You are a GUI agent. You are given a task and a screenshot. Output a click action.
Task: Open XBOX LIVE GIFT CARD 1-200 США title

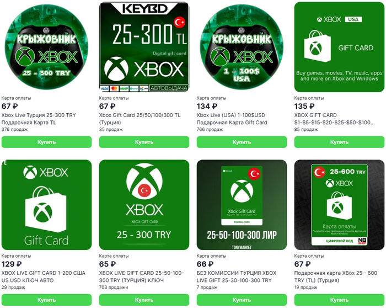(x=44, y=277)
